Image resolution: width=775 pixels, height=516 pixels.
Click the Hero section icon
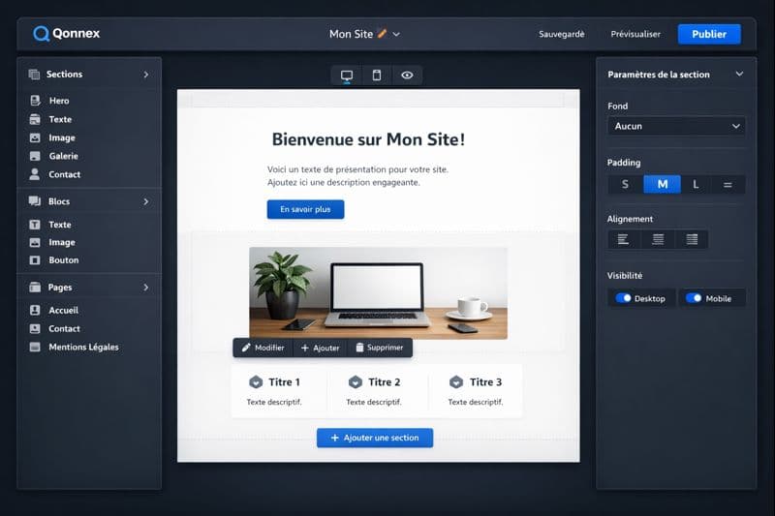point(35,101)
